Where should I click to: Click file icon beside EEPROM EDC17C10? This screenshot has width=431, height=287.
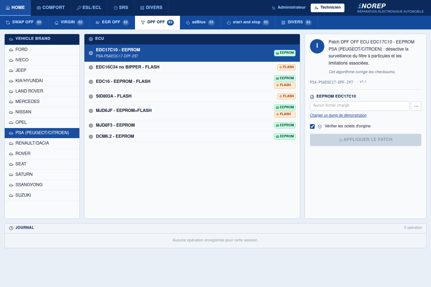(312, 97)
